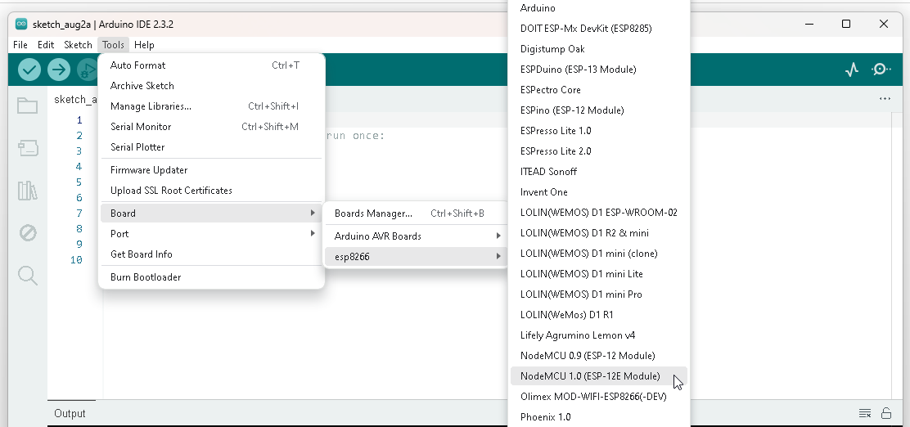Open the Library Manager sidebar icon
The width and height of the screenshot is (910, 427).
coord(28,191)
